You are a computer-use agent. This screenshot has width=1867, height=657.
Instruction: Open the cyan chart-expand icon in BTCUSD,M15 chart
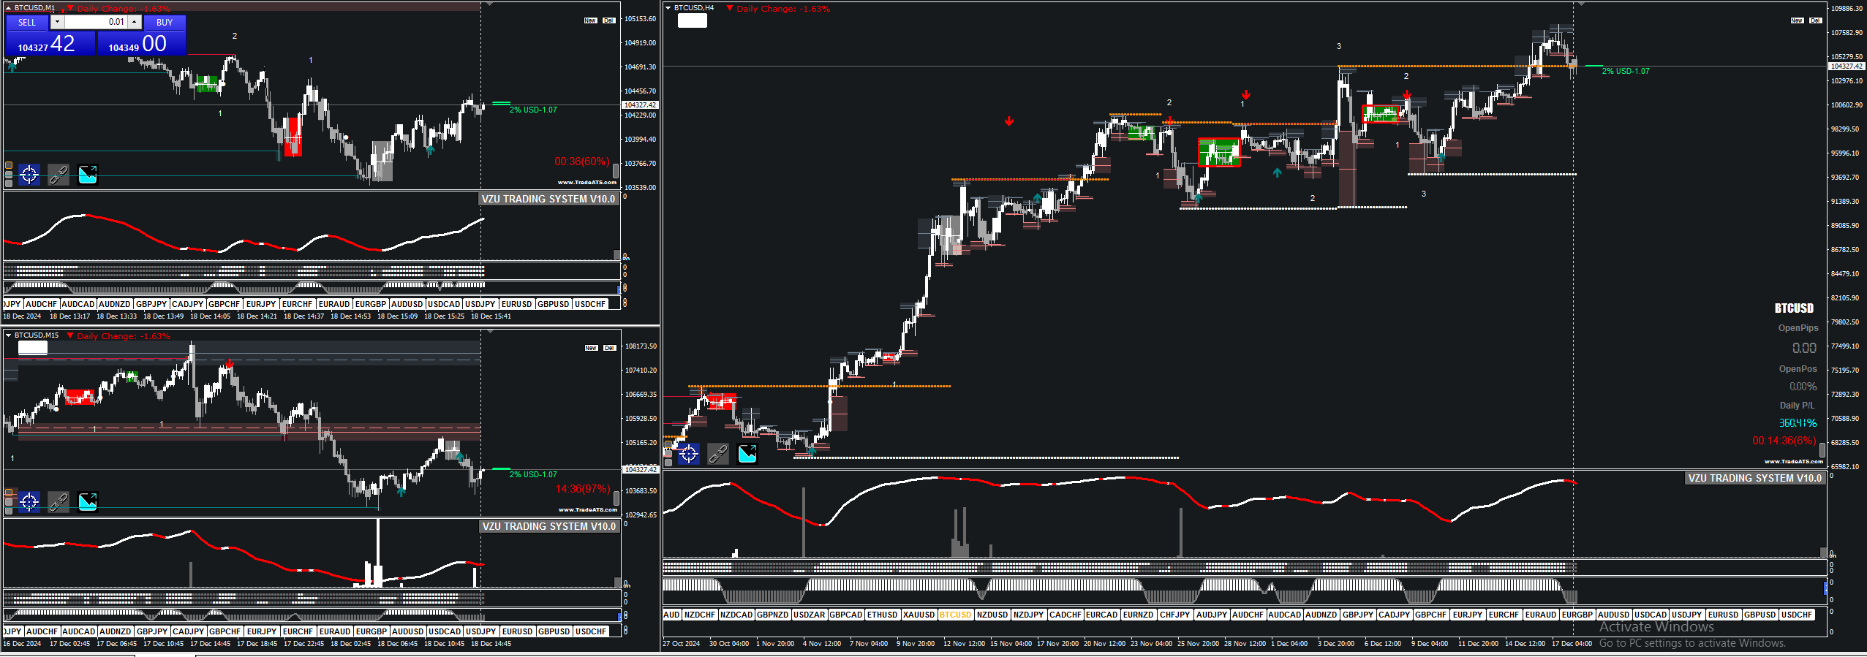88,501
